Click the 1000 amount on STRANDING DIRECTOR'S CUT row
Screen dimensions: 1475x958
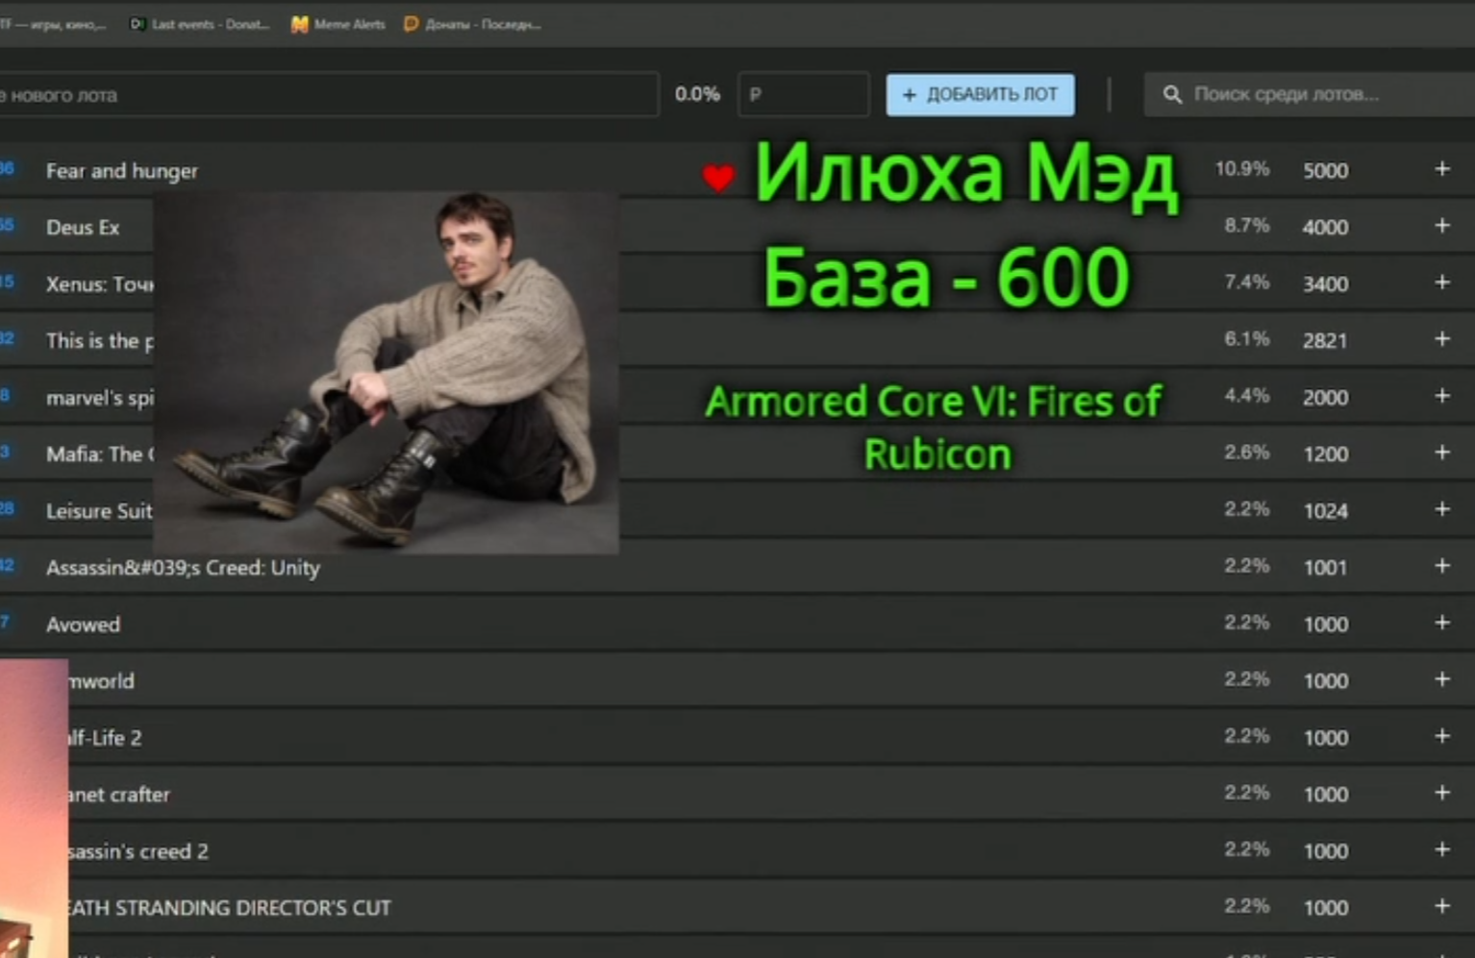tap(1325, 908)
